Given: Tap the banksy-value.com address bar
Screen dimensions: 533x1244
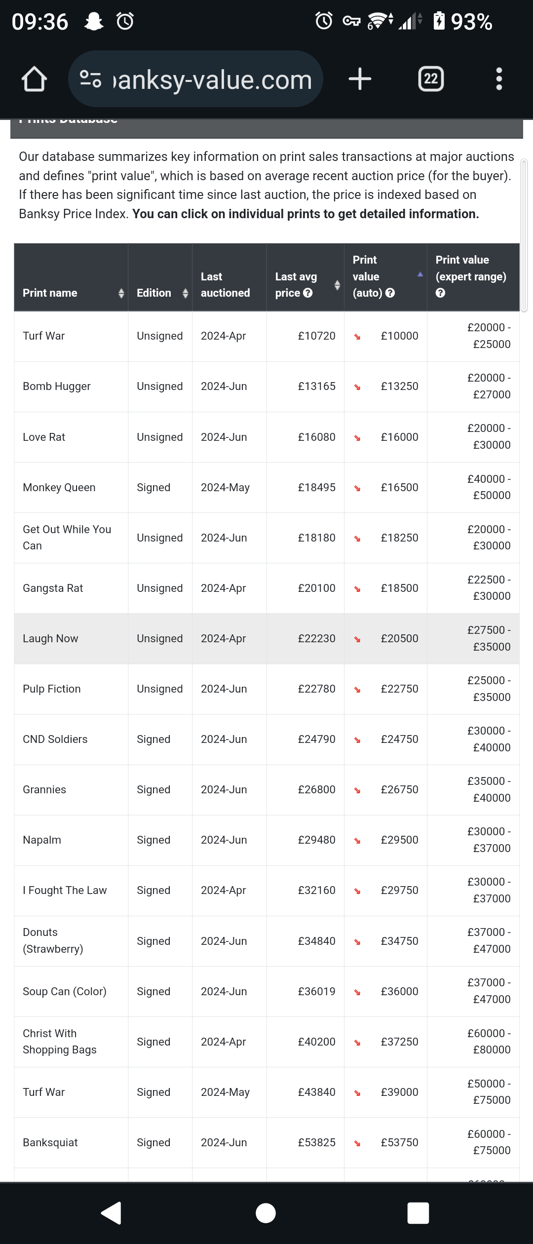Looking at the screenshot, I should pos(212,79).
